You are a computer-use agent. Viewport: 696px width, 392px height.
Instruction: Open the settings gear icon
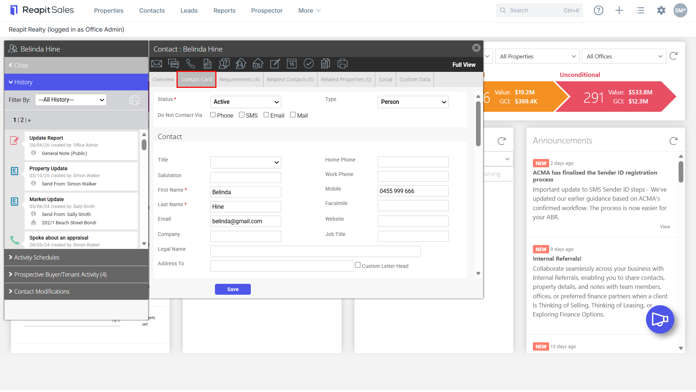(661, 11)
